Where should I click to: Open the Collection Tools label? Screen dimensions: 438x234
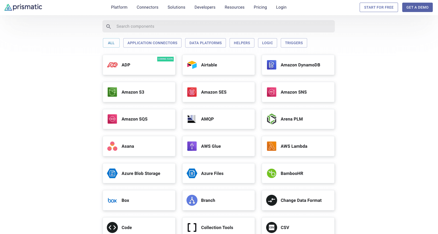pos(217,227)
